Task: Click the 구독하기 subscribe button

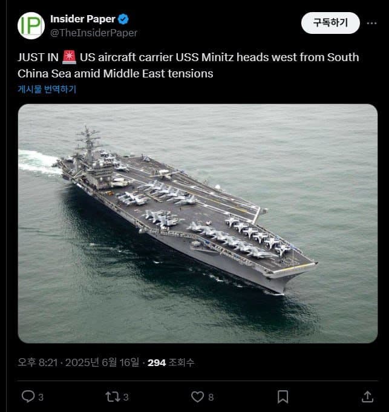Action: tap(330, 23)
